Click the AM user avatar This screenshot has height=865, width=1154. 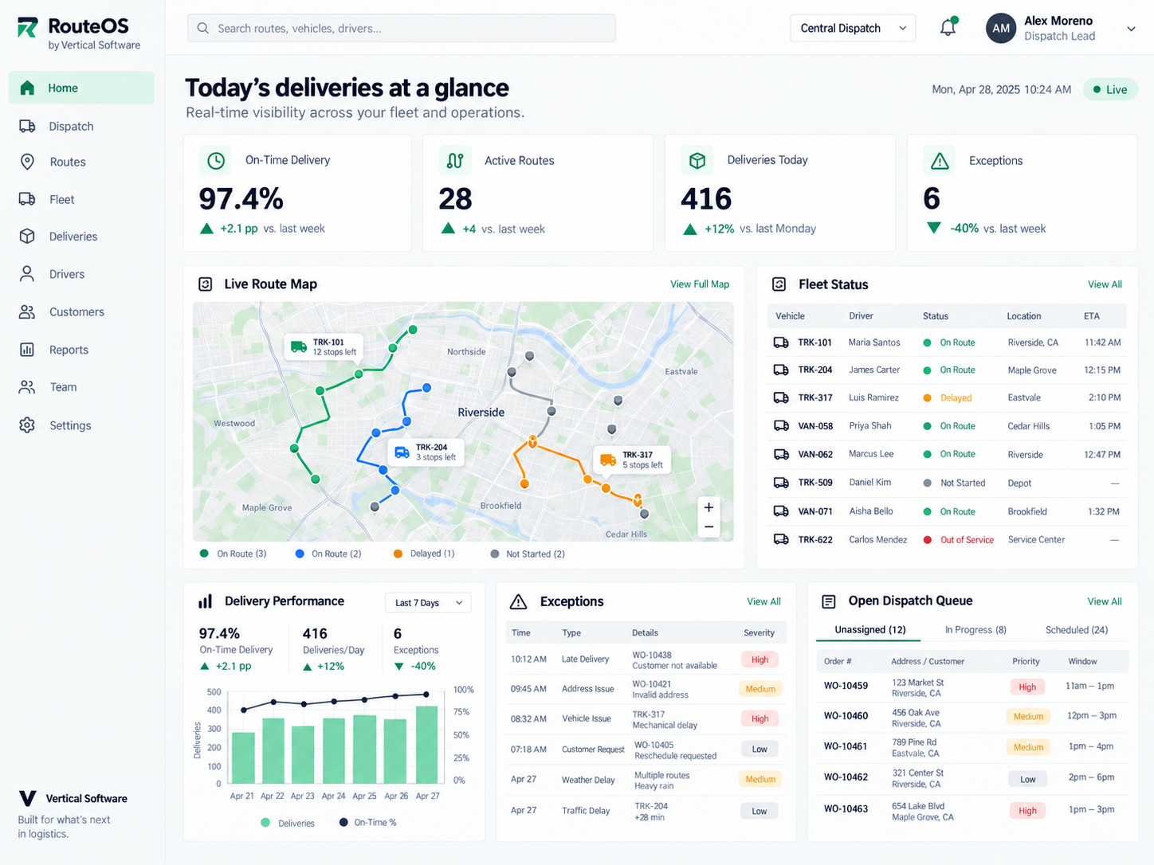click(x=1001, y=28)
